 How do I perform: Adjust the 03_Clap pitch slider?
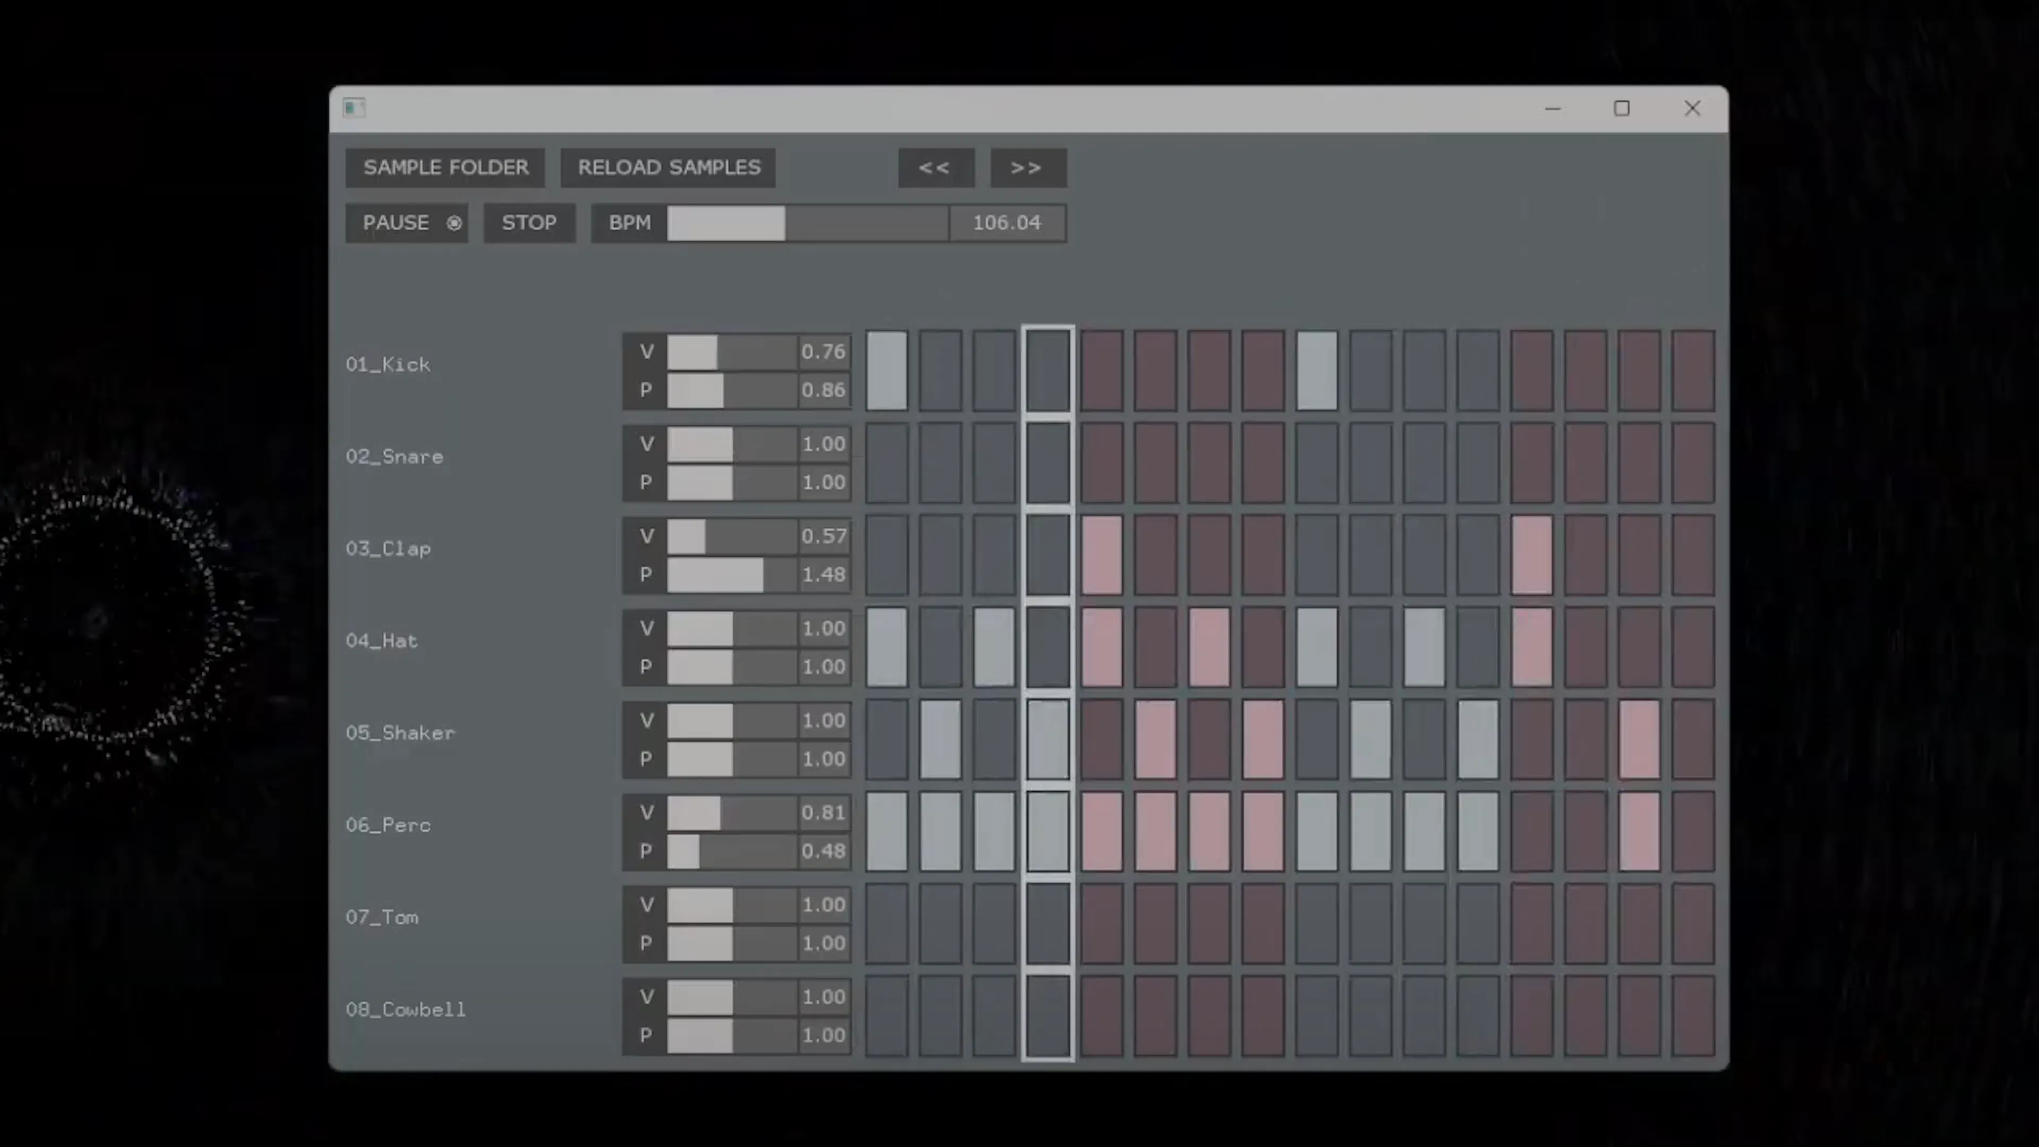731,575
